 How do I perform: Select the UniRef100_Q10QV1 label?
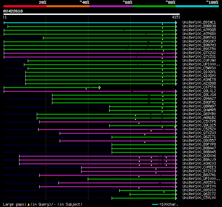coord(199,72)
